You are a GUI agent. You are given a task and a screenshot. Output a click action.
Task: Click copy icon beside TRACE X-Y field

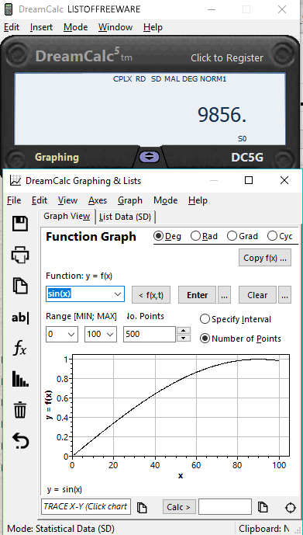tap(142, 507)
